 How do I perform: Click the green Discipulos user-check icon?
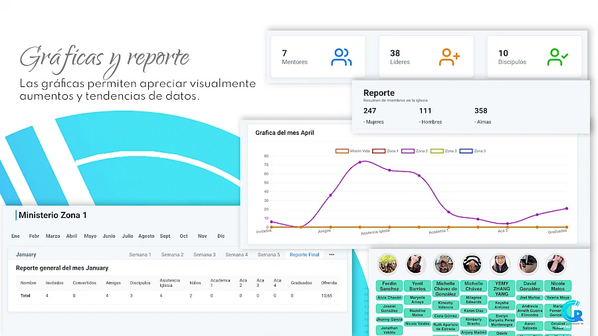557,57
